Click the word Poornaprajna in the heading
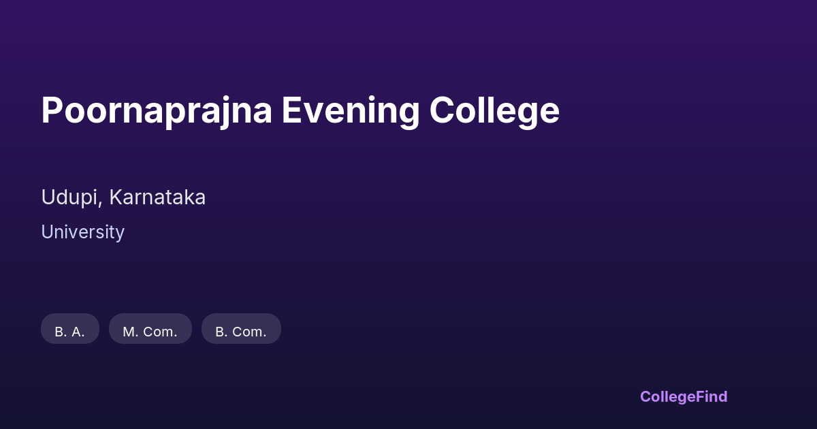 click(157, 110)
